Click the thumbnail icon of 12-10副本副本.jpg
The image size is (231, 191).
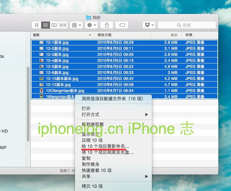point(41,79)
